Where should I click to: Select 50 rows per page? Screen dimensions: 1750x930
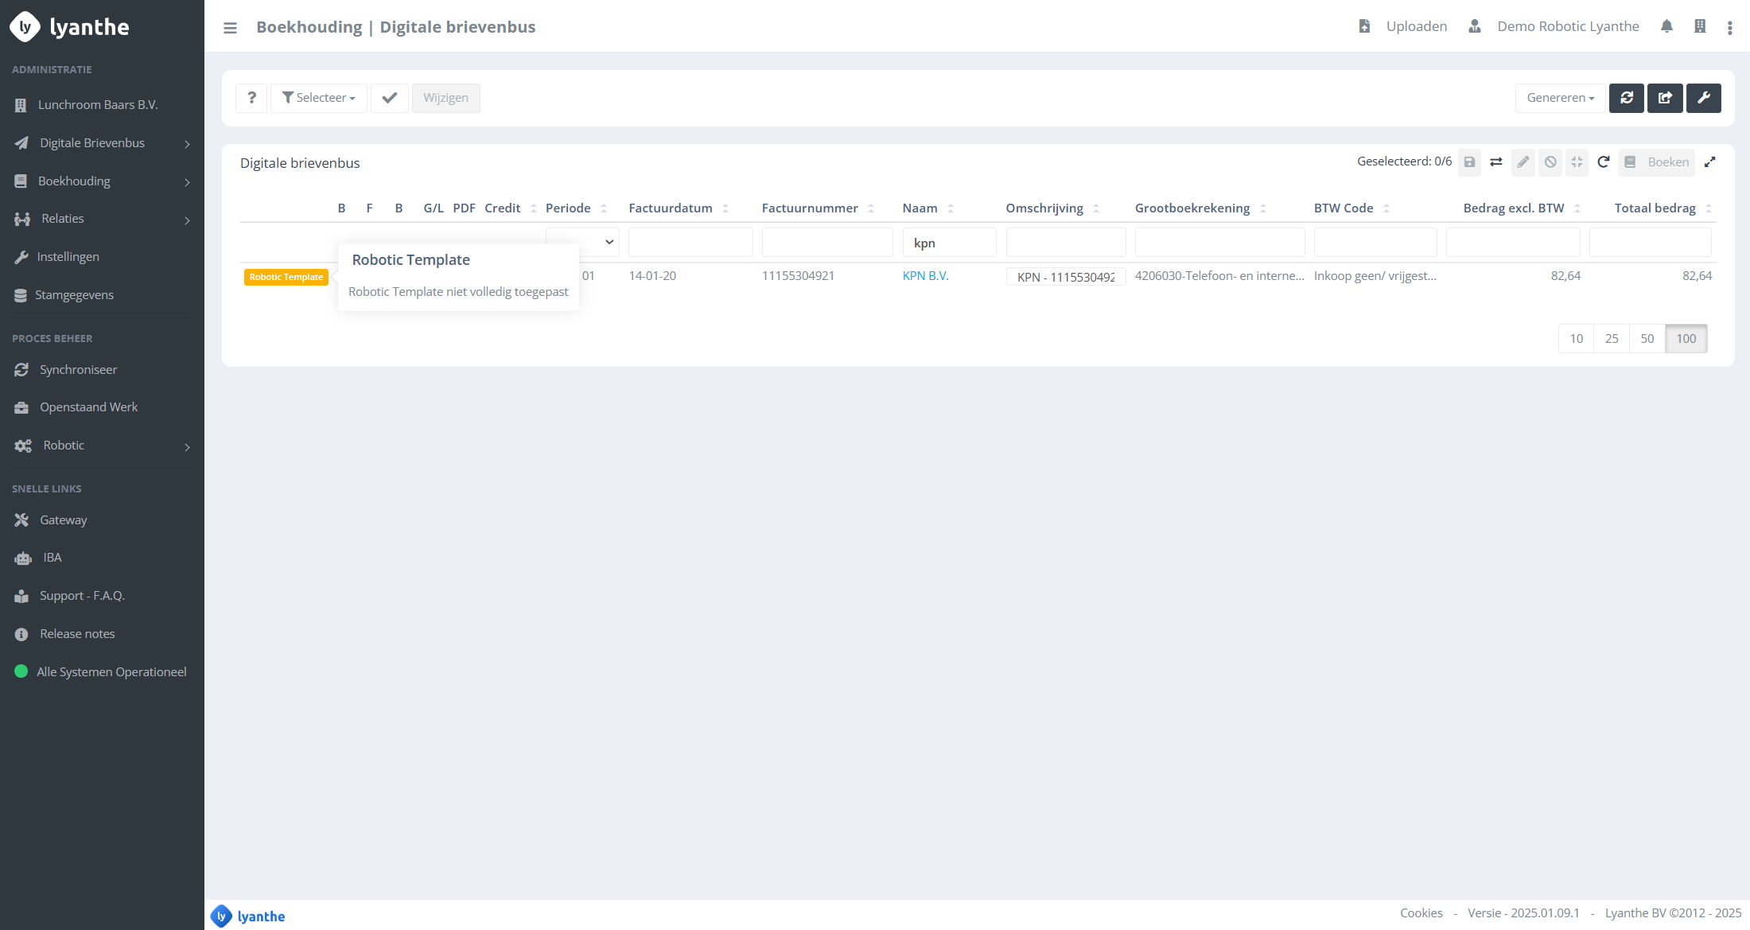pos(1647,339)
